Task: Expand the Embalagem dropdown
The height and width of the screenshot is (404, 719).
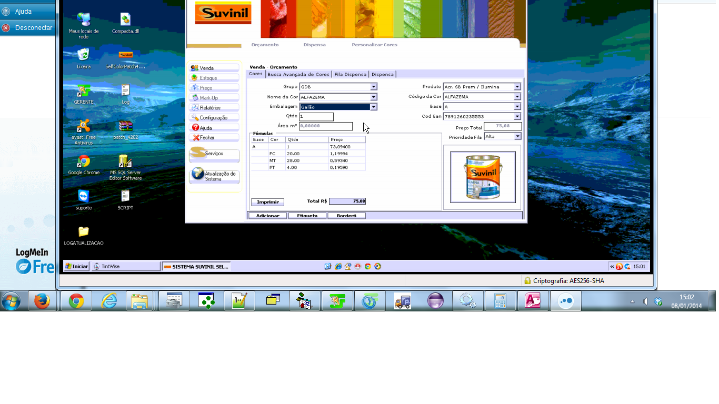Action: click(374, 107)
